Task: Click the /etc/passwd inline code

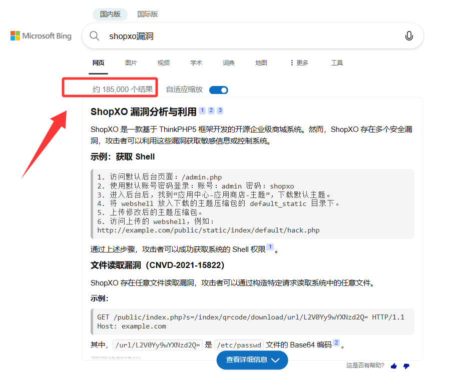Action: pos(239,345)
